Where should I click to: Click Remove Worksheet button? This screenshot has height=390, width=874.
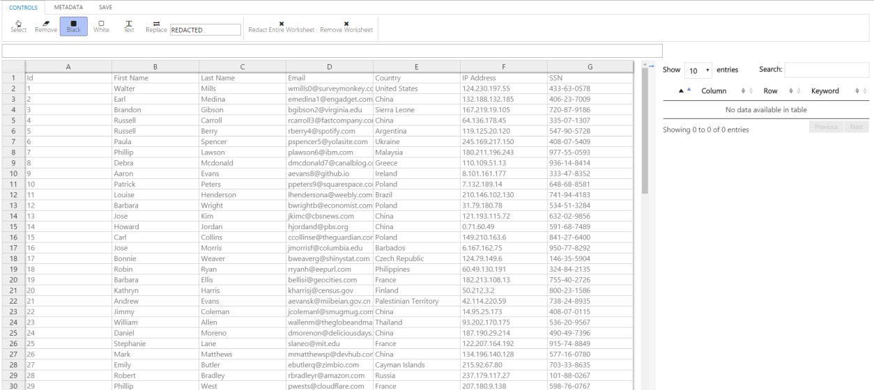[x=346, y=26]
